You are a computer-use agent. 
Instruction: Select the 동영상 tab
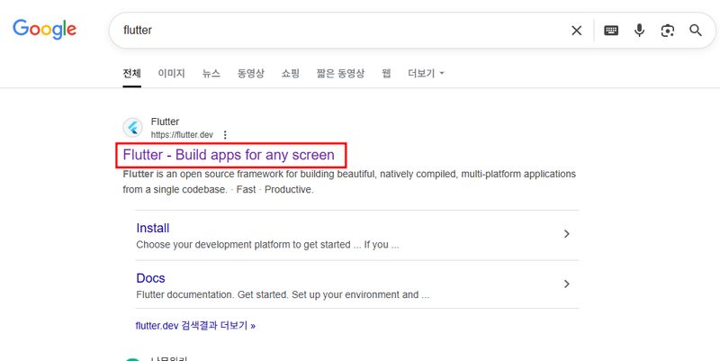[250, 73]
